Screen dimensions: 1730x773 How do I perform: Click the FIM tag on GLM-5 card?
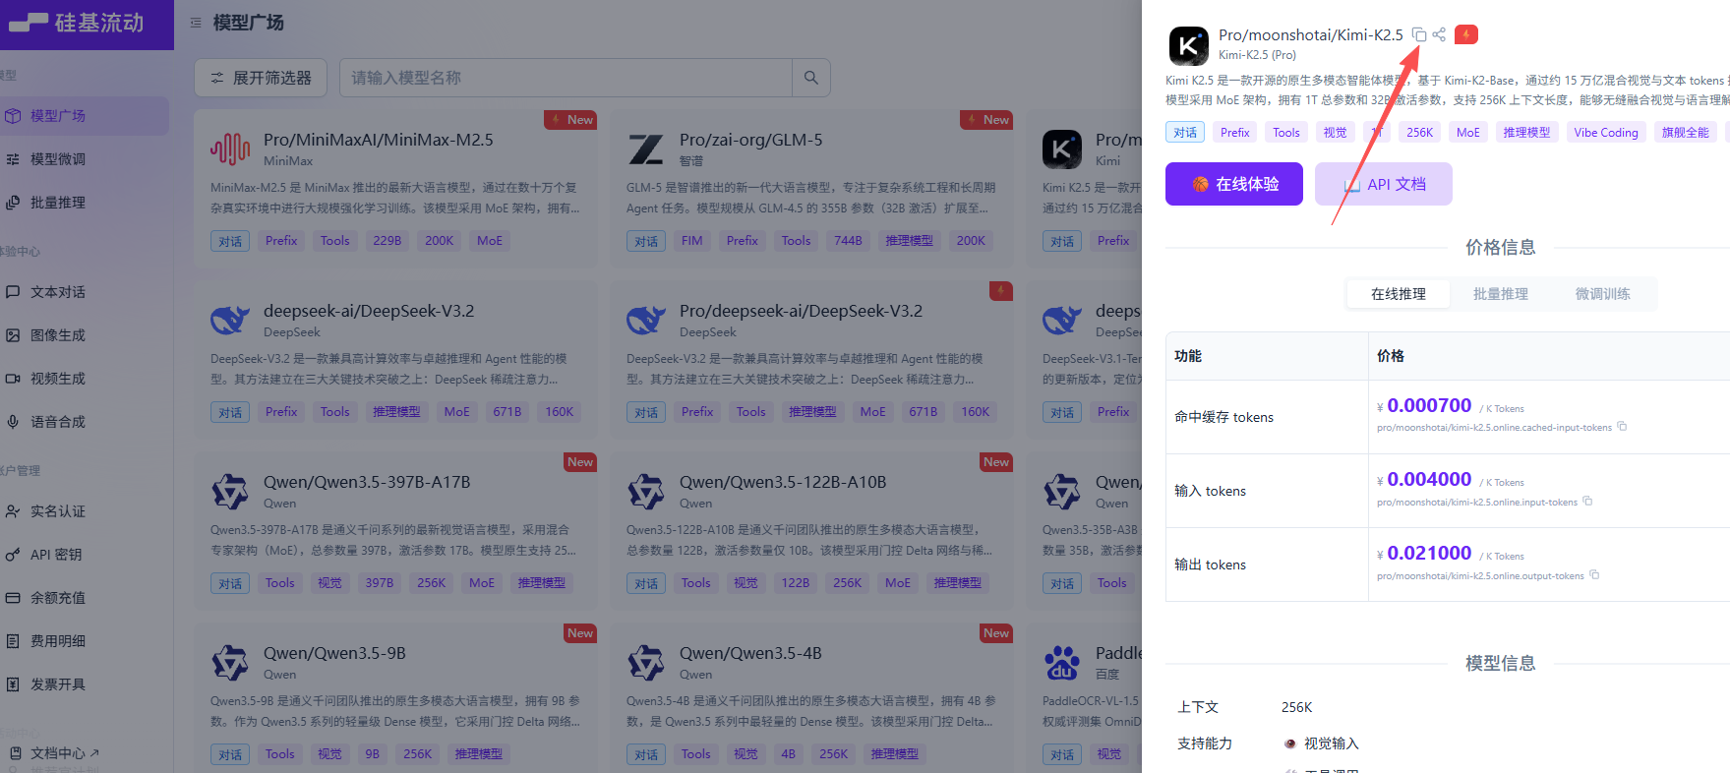coord(692,241)
